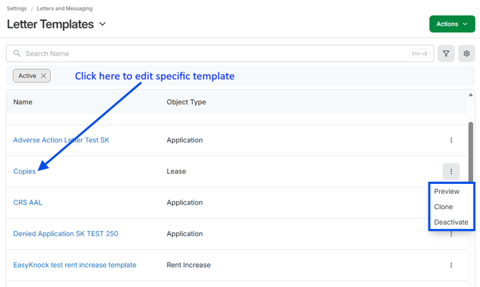The width and height of the screenshot is (480, 287).
Task: Open three-dot menu for Adverse Action Letter row
Action: (x=451, y=140)
